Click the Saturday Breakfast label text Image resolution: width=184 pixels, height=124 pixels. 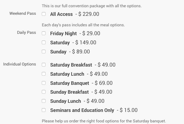pos(71,65)
